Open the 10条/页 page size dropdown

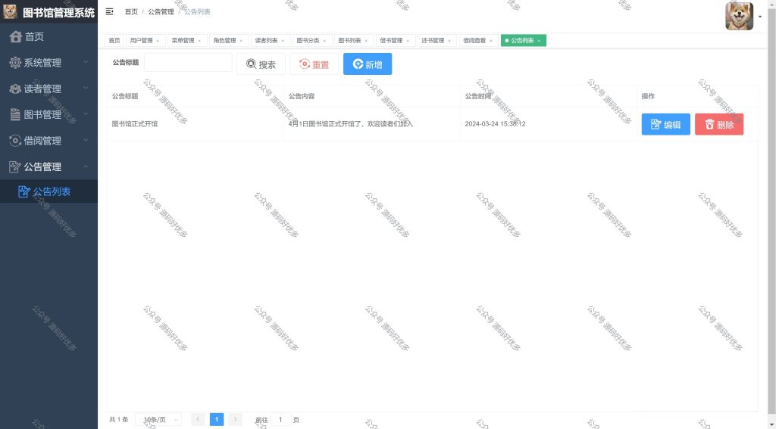158,420
